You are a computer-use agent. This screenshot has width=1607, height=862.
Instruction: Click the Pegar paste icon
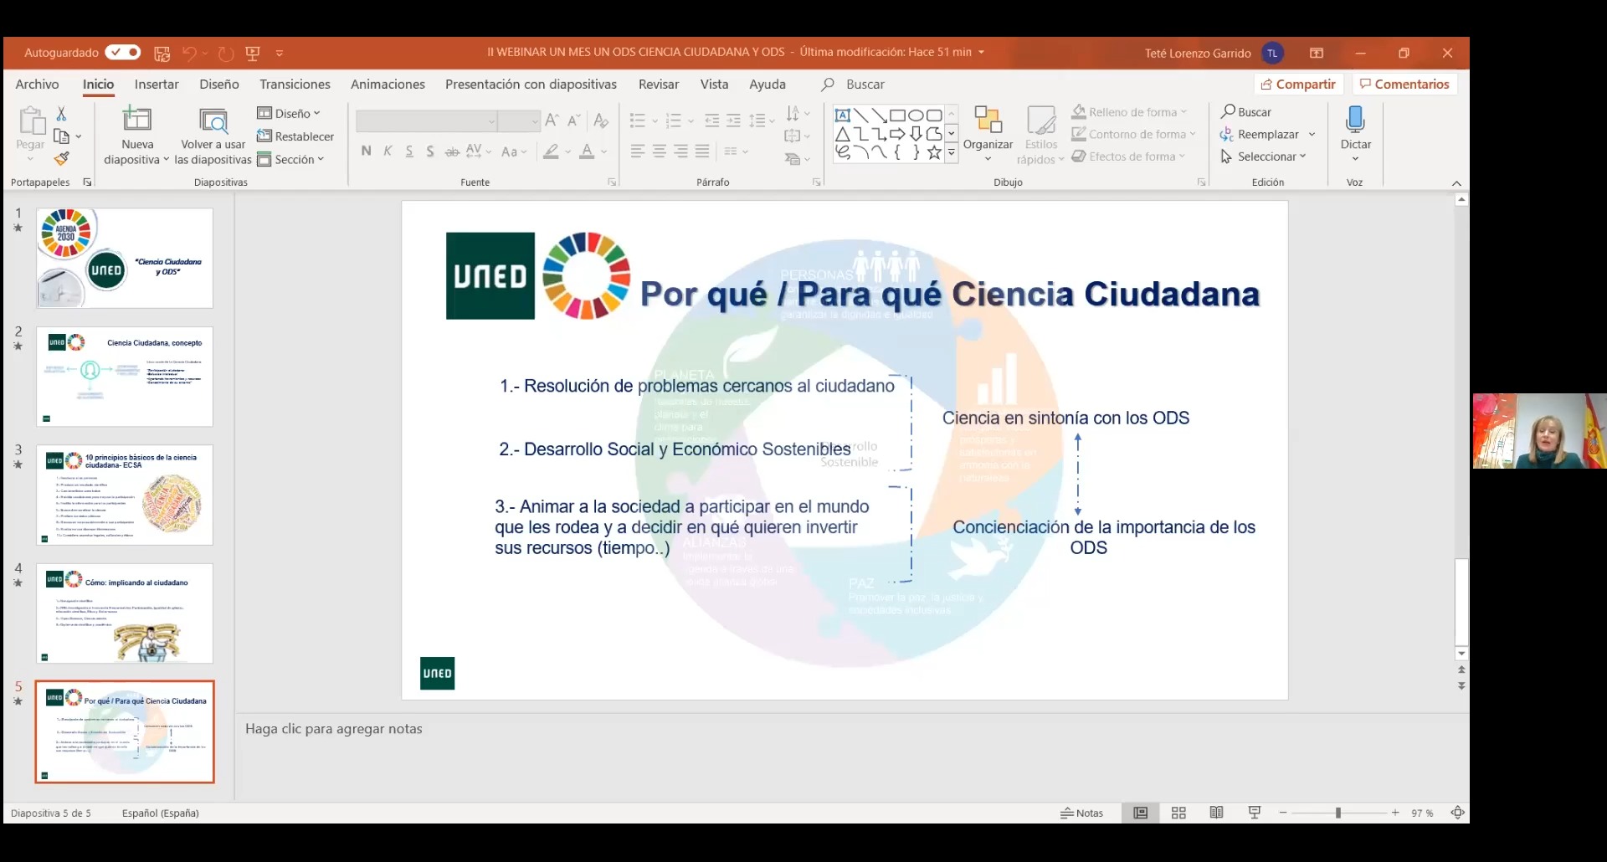[x=31, y=121]
